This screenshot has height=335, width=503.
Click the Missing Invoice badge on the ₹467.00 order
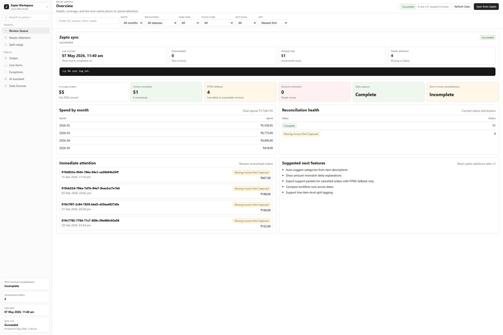(251, 172)
